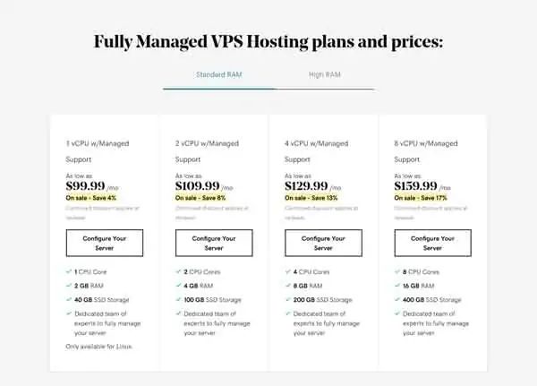Click the 8 vCPU w/Managed Support title
537x386 pixels.
point(426,151)
